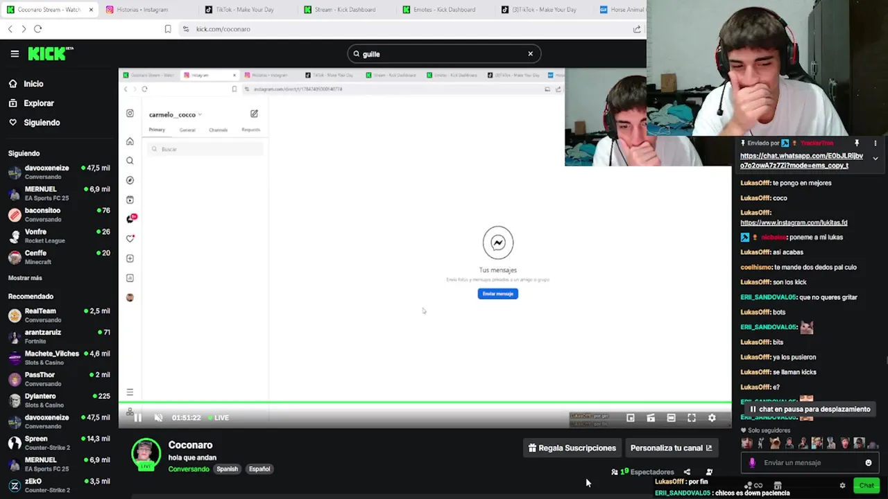Pause the live stream player

pos(137,418)
